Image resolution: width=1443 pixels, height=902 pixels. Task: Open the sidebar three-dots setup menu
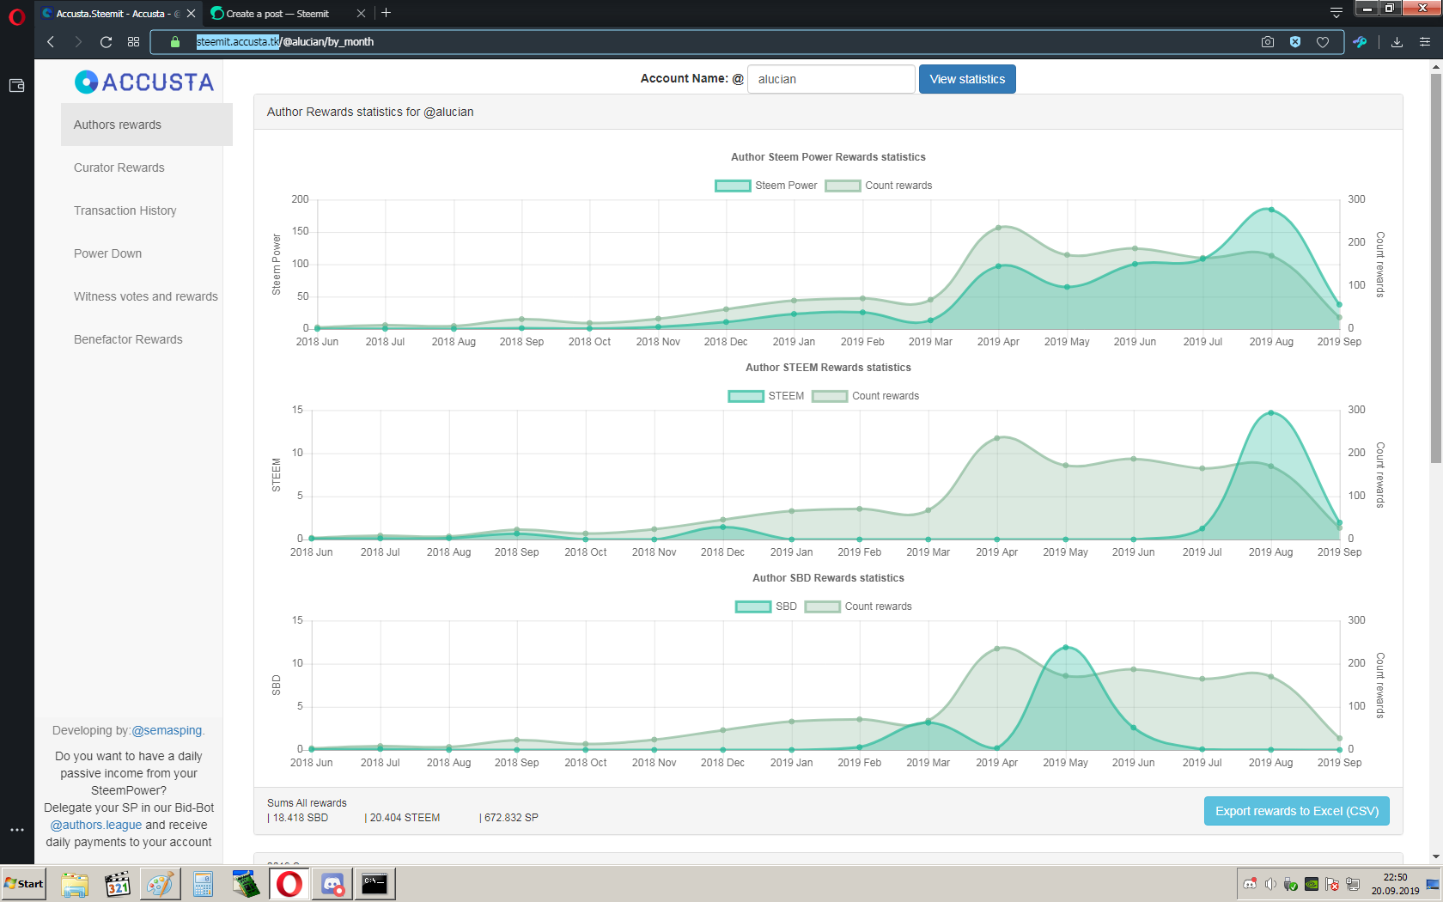click(x=16, y=830)
